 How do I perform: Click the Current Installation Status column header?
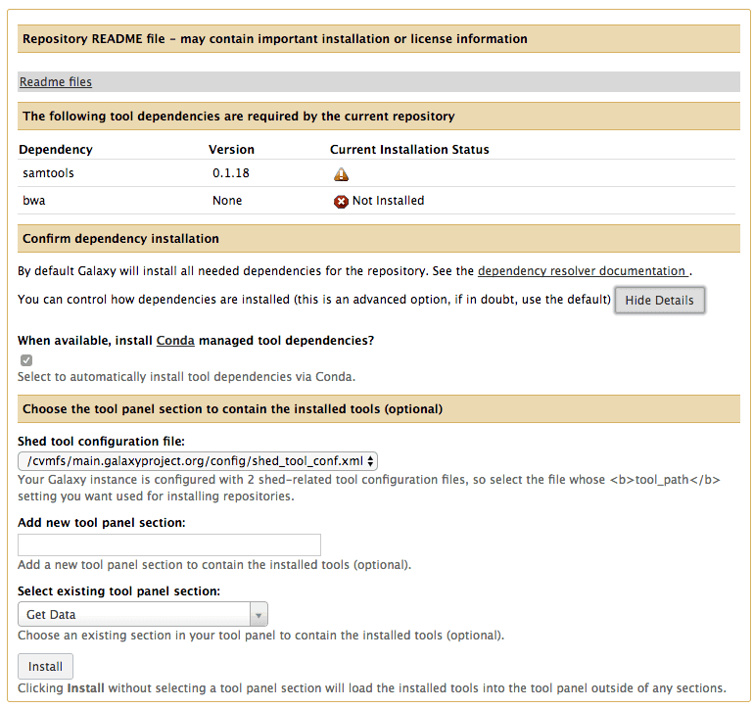(x=409, y=150)
